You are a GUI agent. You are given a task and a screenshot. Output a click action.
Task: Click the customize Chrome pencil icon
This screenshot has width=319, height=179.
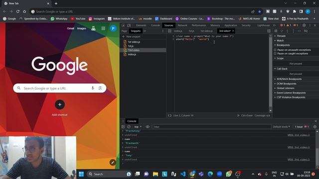coord(113,162)
